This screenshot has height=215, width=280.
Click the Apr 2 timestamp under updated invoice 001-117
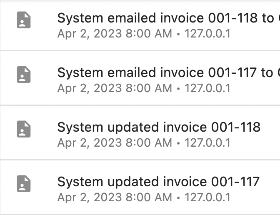115,197
